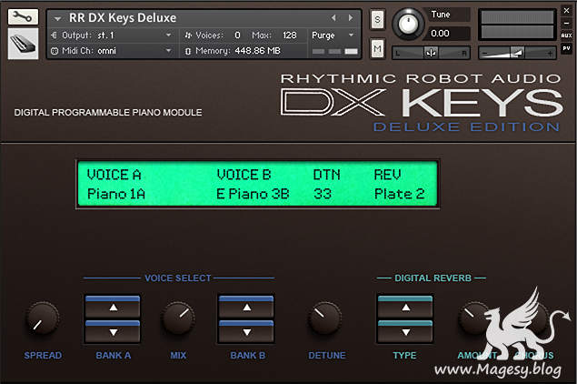Click the Spread knob
577x384 pixels.
click(43, 318)
